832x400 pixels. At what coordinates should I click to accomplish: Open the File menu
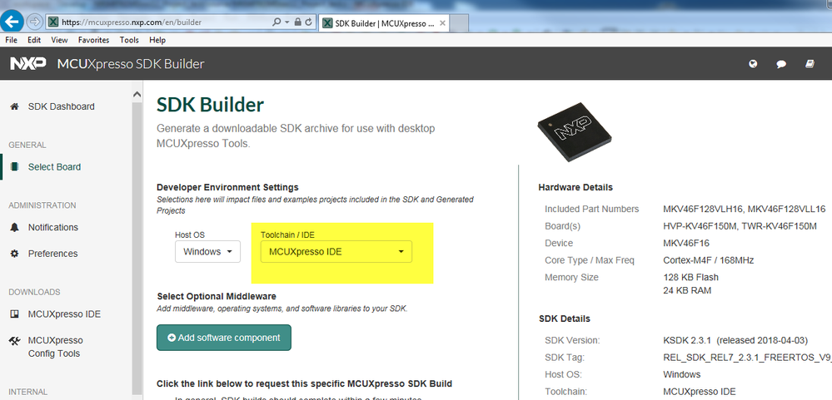tap(11, 40)
